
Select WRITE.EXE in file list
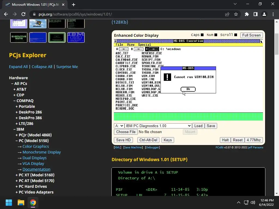[150, 96]
